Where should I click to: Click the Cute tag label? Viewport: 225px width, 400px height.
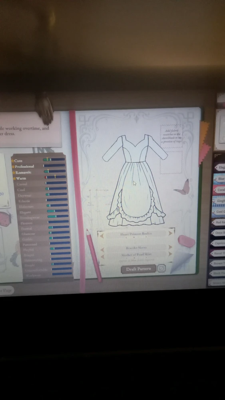18,161
